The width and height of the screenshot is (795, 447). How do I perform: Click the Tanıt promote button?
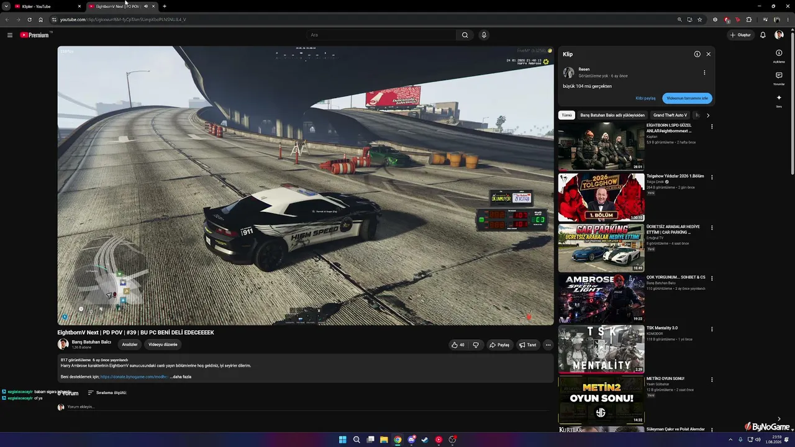click(x=528, y=345)
